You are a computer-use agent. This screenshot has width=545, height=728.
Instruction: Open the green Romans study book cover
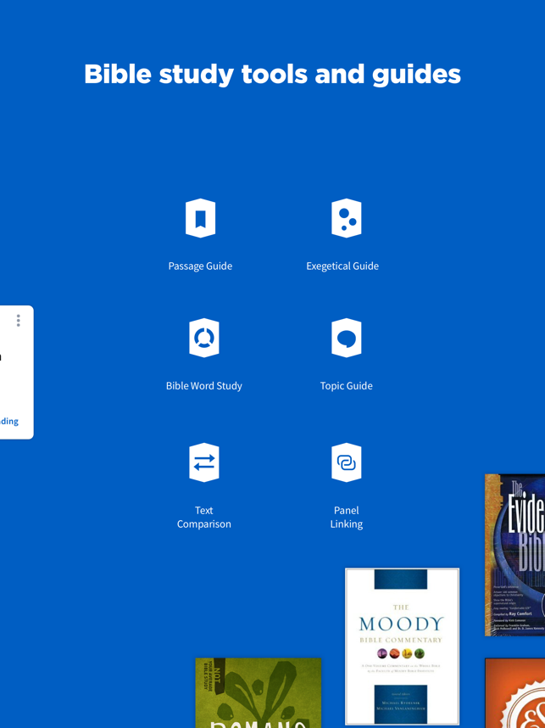pyautogui.click(x=258, y=692)
